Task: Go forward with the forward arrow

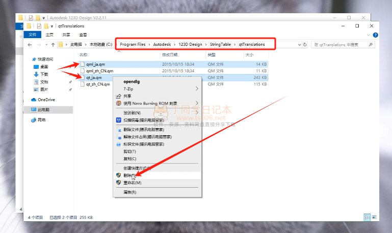Action: tap(39, 45)
